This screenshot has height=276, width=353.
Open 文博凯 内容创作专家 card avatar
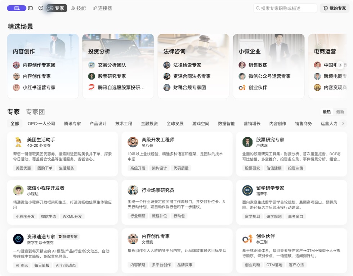tap(133, 239)
